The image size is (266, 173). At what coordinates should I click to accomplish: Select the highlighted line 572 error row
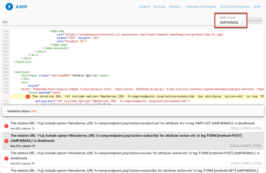(133, 141)
